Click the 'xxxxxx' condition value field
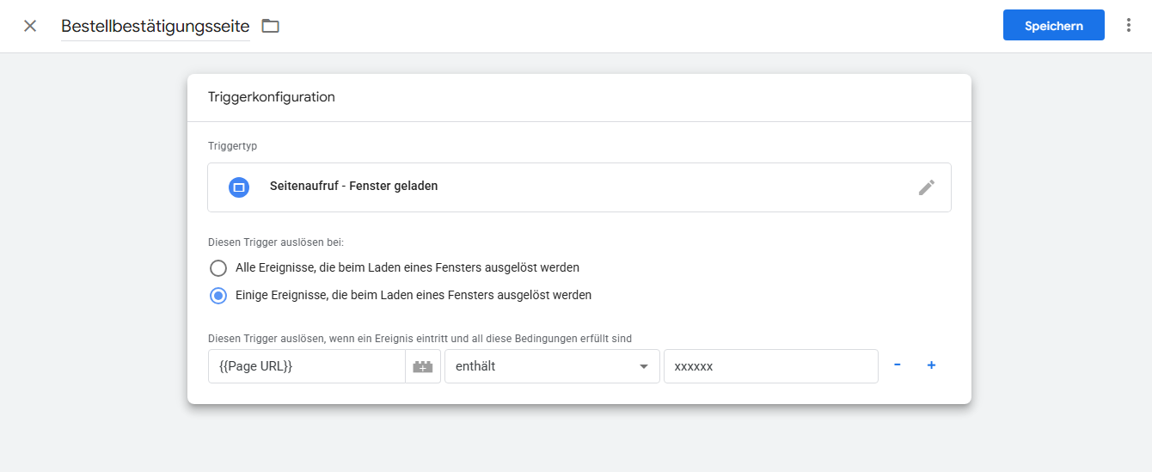1152x472 pixels. click(770, 366)
